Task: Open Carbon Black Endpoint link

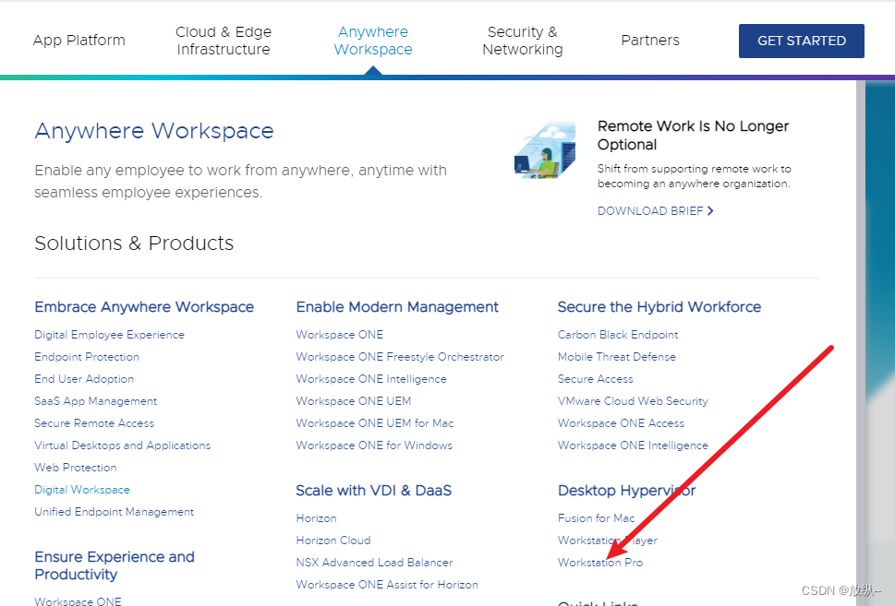Action: 618,335
